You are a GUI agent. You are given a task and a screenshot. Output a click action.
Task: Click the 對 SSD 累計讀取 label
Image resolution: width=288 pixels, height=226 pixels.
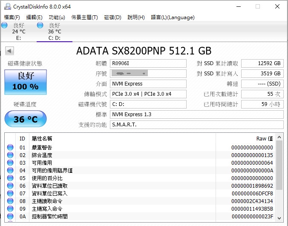pos(217,63)
